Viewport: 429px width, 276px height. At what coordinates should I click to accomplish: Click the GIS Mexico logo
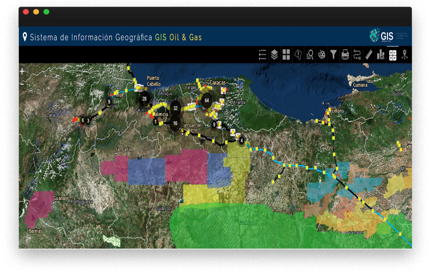click(382, 36)
